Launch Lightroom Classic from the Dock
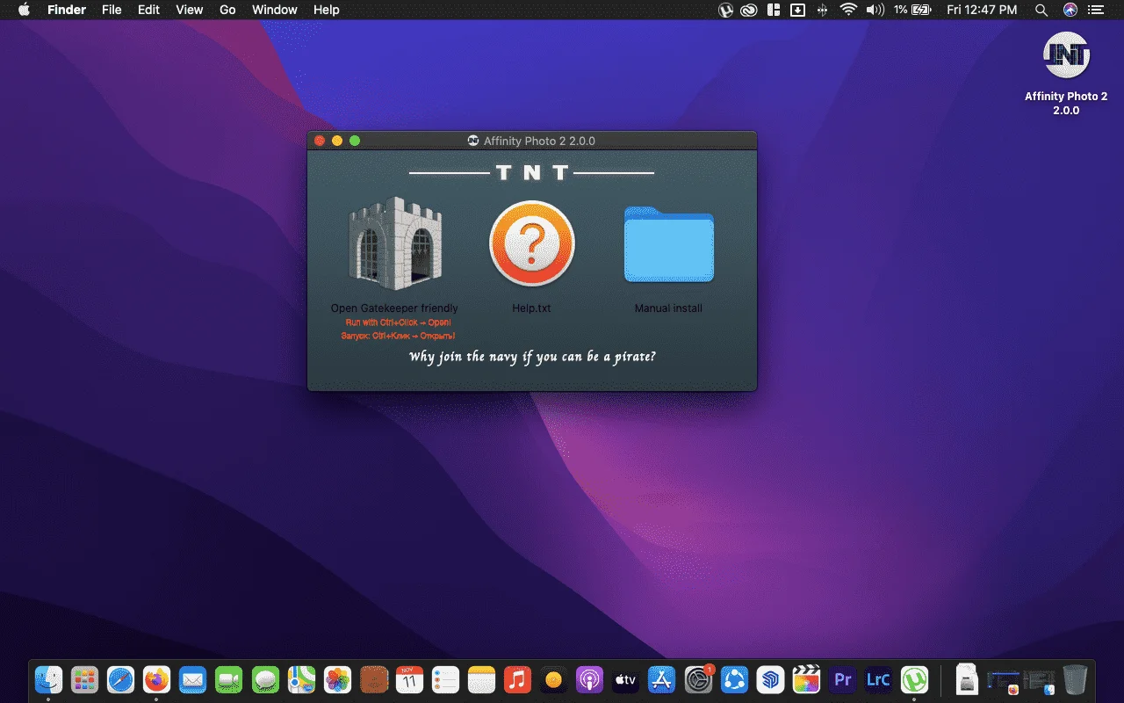This screenshot has height=703, width=1124. click(878, 679)
